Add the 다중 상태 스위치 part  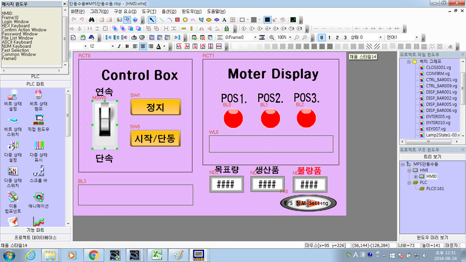[13, 177]
